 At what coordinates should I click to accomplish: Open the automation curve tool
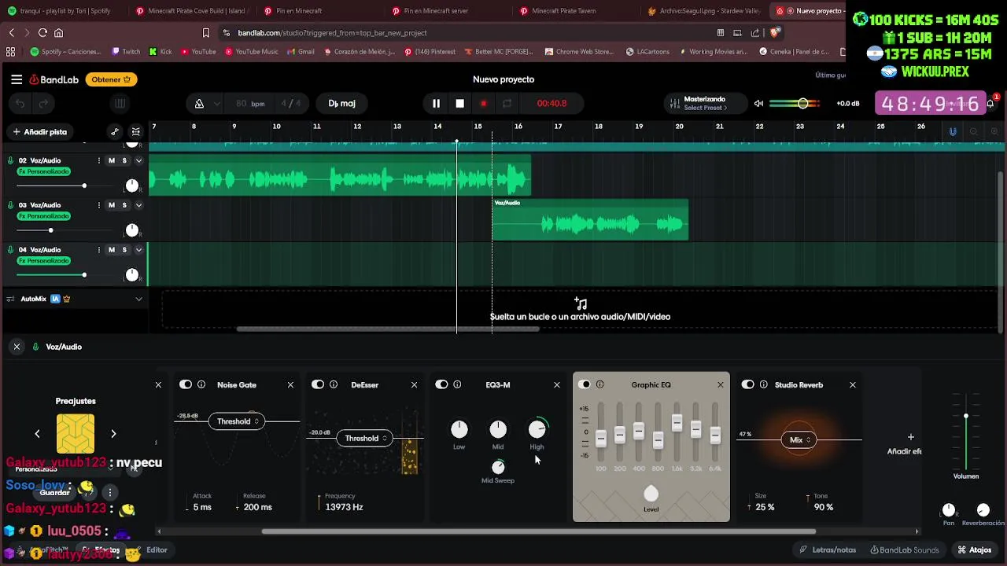tap(115, 132)
